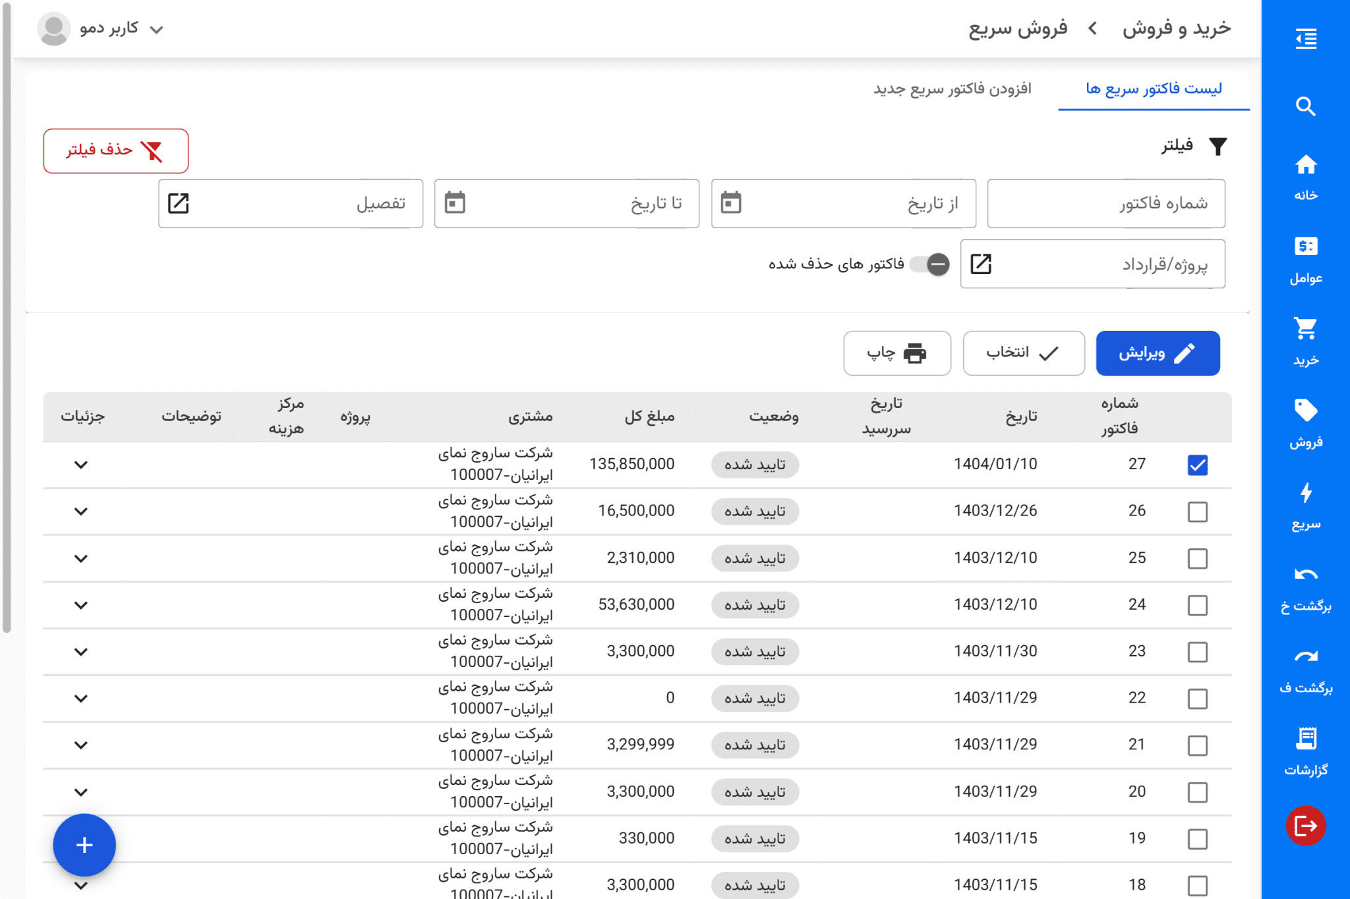Switch to افزودن فاکتور سریع جدید tab
1350x899 pixels.
953,88
